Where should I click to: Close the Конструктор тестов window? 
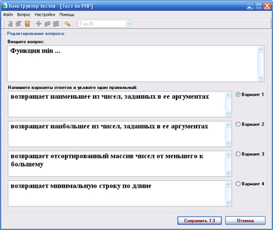tap(267, 6)
